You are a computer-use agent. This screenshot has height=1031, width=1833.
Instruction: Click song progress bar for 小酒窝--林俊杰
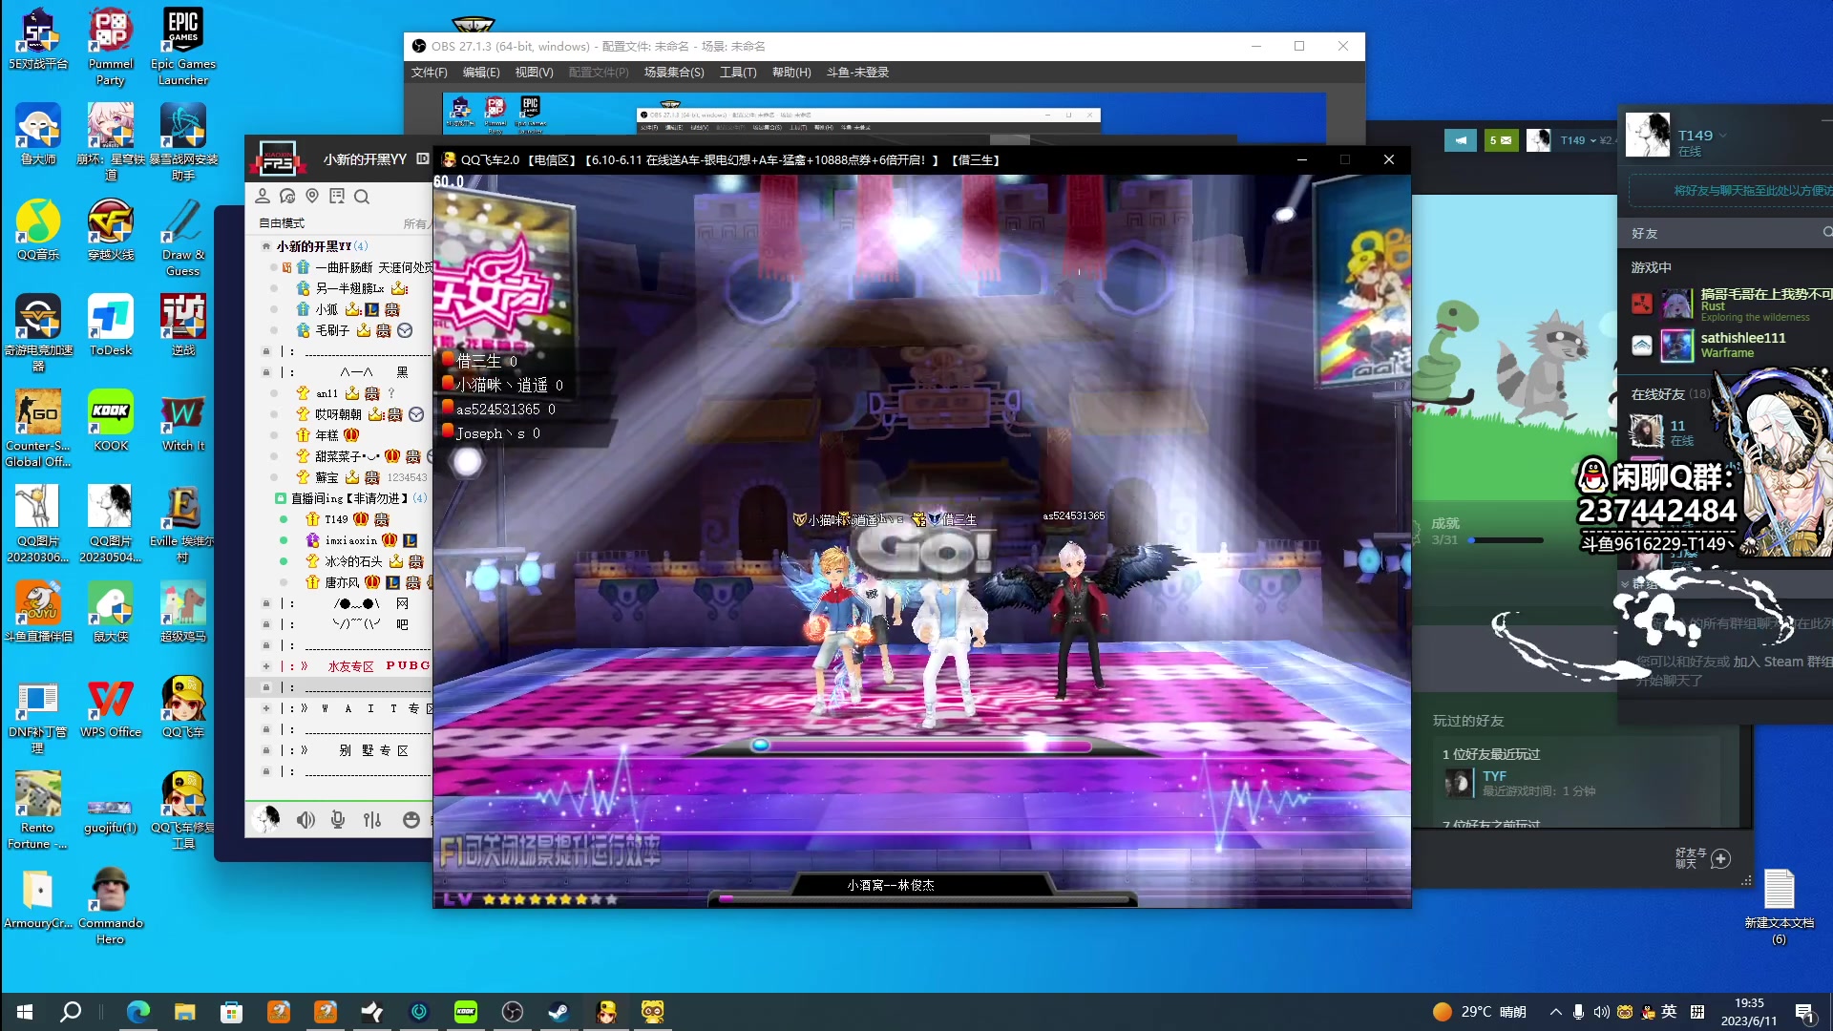925,898
